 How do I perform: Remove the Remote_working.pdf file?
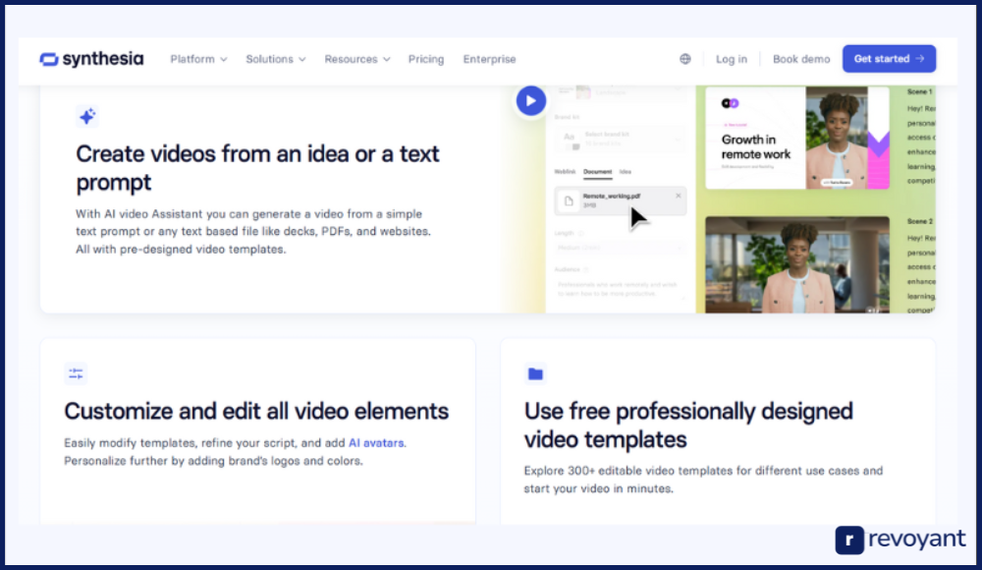679,196
